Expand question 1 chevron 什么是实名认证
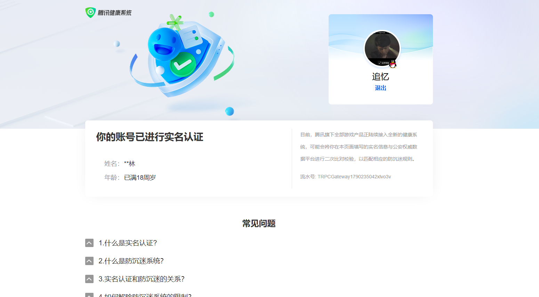 [89, 243]
